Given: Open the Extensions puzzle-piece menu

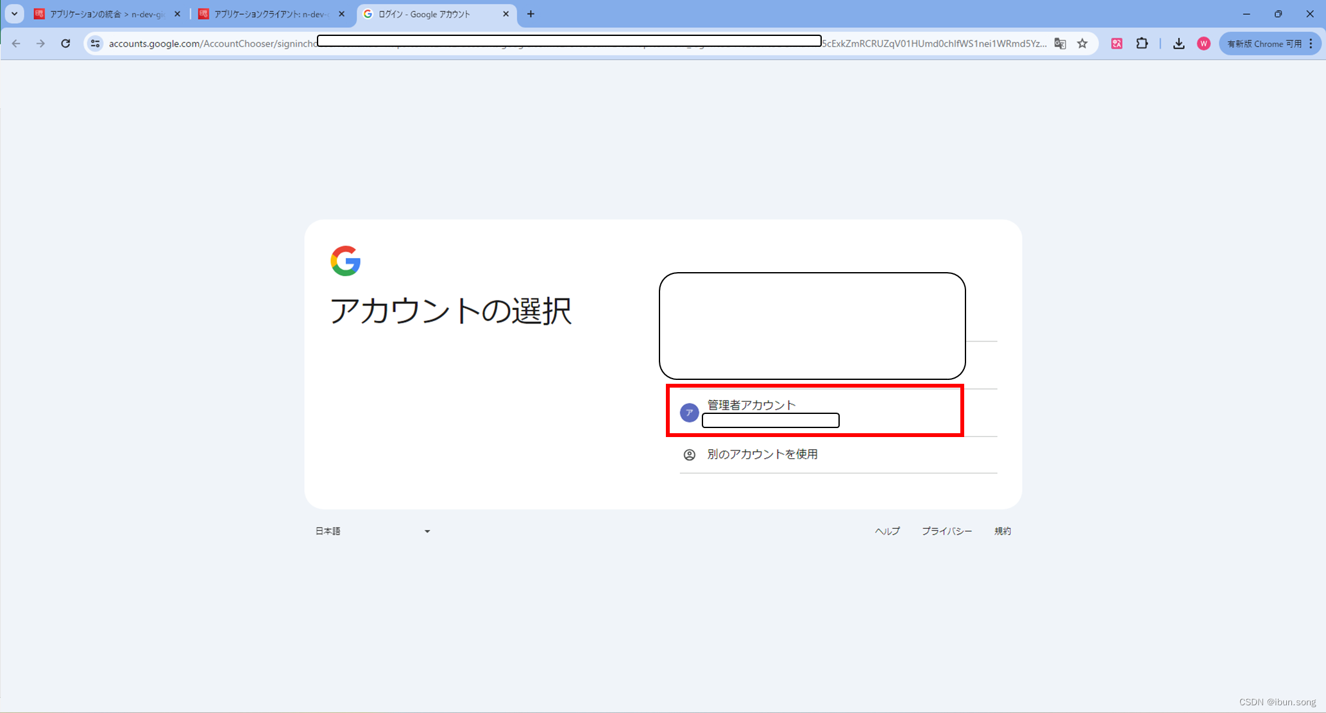Looking at the screenshot, I should pos(1142,44).
